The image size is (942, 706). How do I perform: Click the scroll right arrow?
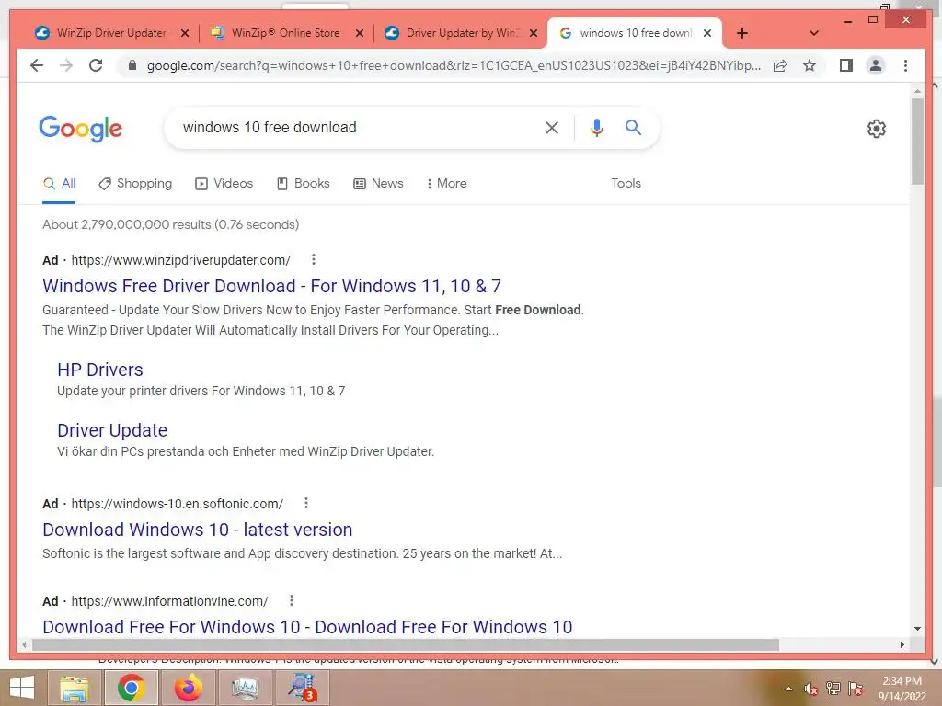(902, 644)
